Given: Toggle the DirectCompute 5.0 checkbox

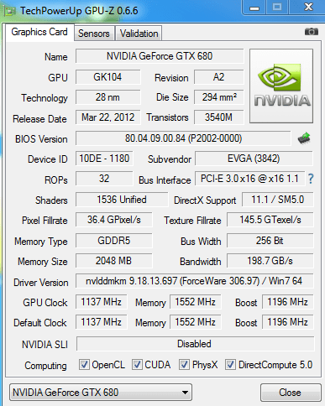Looking at the screenshot, I should 230,365.
